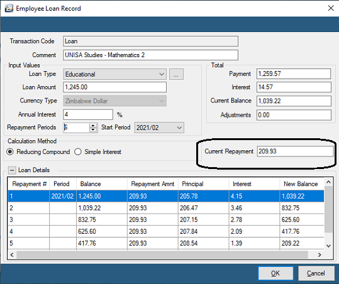
Task: Open the Currency Type dropdown
Action: click(x=114, y=101)
